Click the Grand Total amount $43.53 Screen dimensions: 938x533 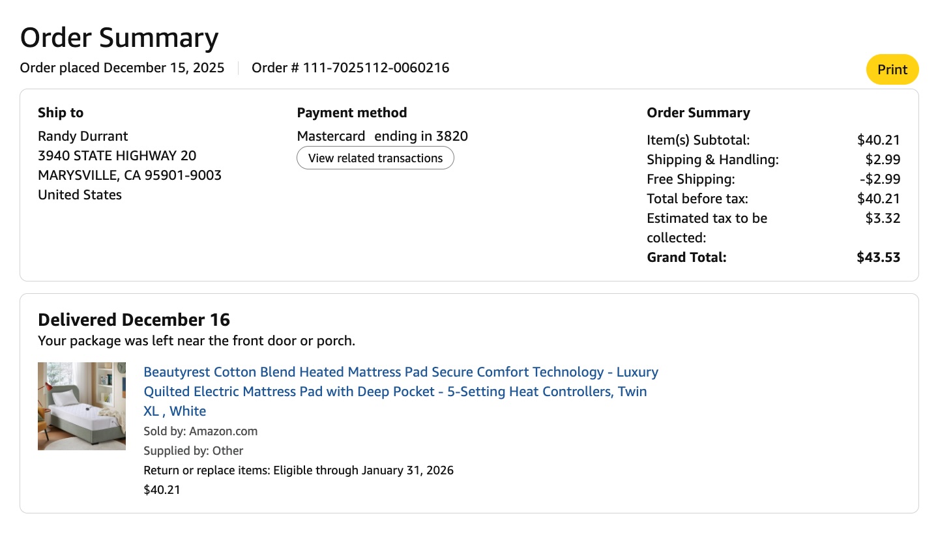pyautogui.click(x=878, y=257)
